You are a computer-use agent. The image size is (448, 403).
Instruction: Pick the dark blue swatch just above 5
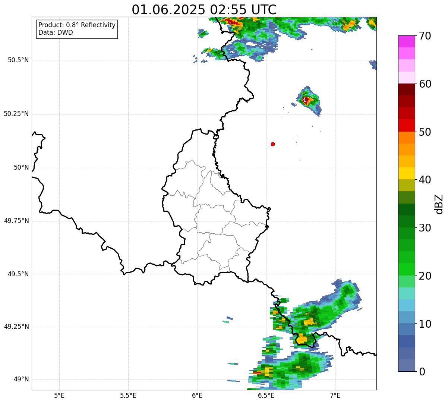click(406, 341)
